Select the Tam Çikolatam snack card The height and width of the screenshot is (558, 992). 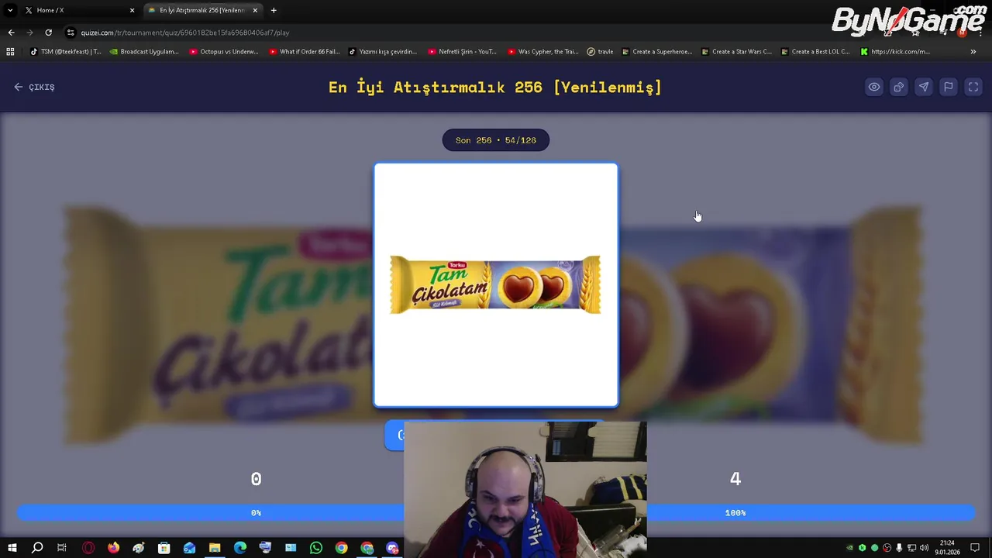[x=496, y=284]
